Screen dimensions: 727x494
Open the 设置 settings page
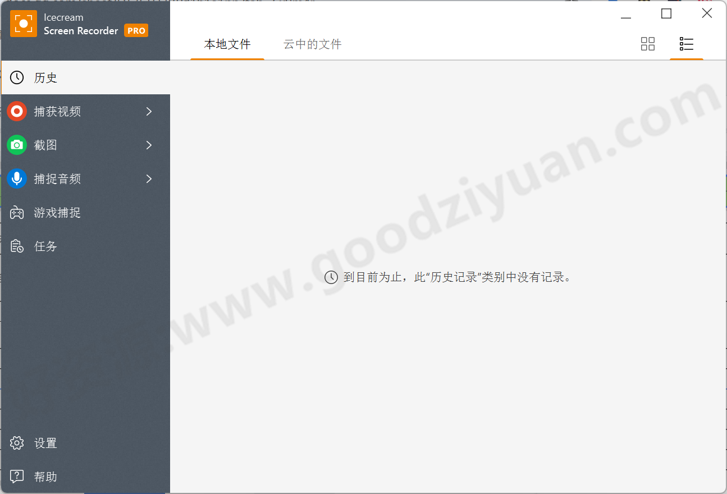click(x=45, y=443)
